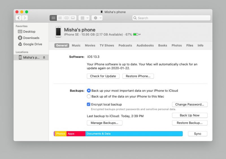The image size is (226, 159).
Task: Go back with the left chevron button
Action: click(x=19, y=18)
